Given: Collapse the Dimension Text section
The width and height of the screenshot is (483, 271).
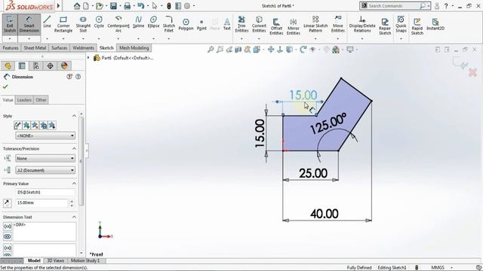Looking at the screenshot, I should click(x=74, y=217).
